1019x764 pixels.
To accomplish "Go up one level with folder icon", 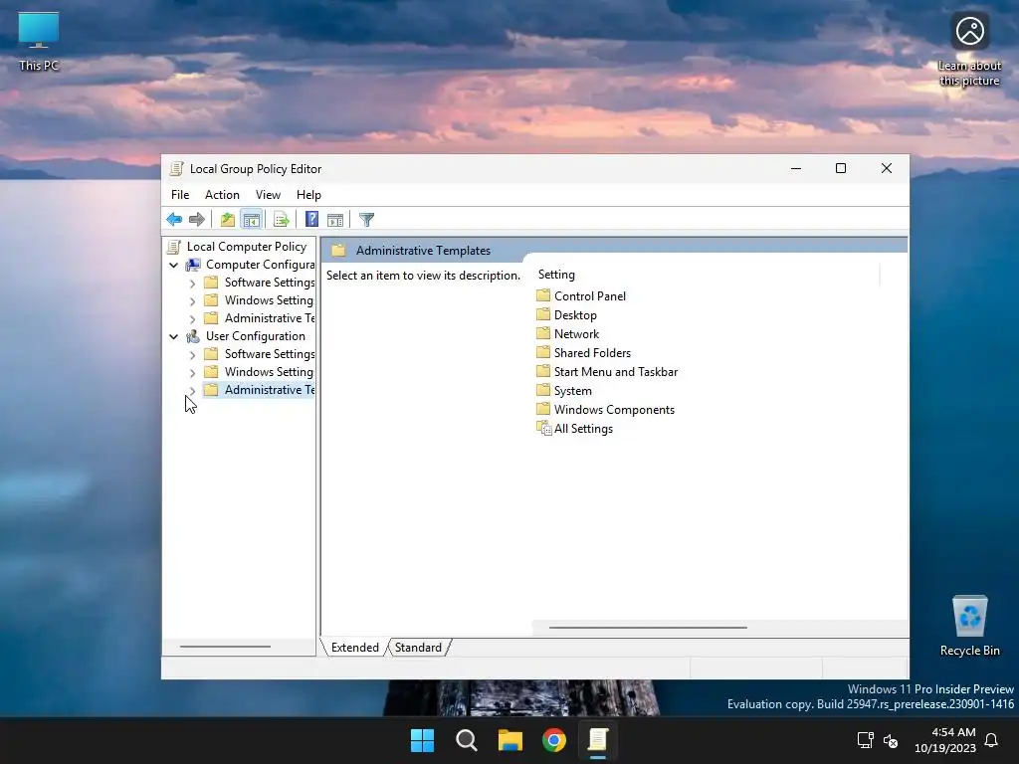I will point(228,220).
